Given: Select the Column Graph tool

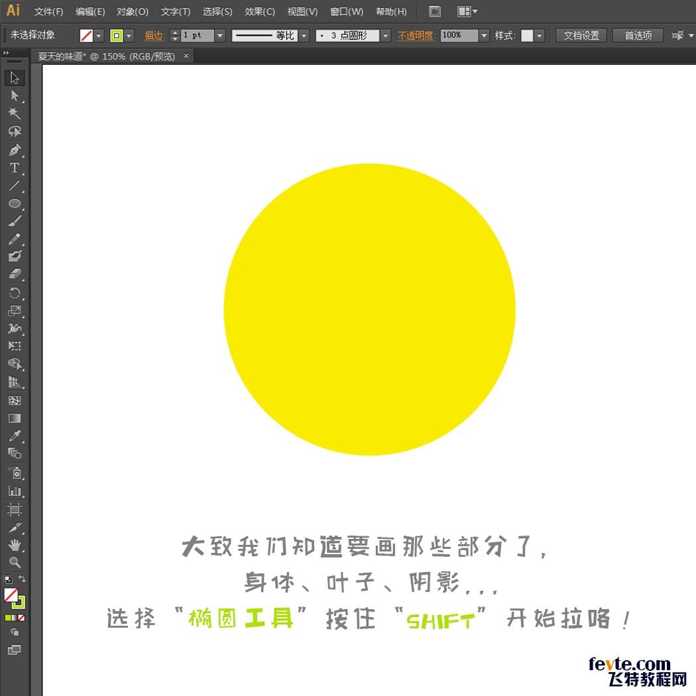Looking at the screenshot, I should click(15, 491).
